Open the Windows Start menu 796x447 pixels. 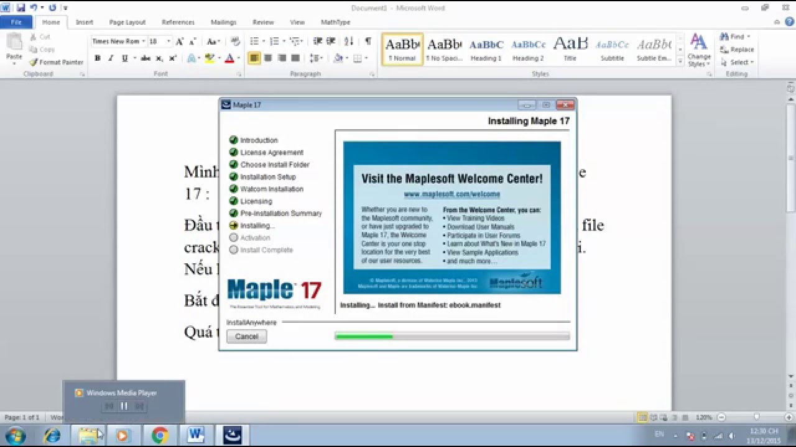pyautogui.click(x=16, y=435)
